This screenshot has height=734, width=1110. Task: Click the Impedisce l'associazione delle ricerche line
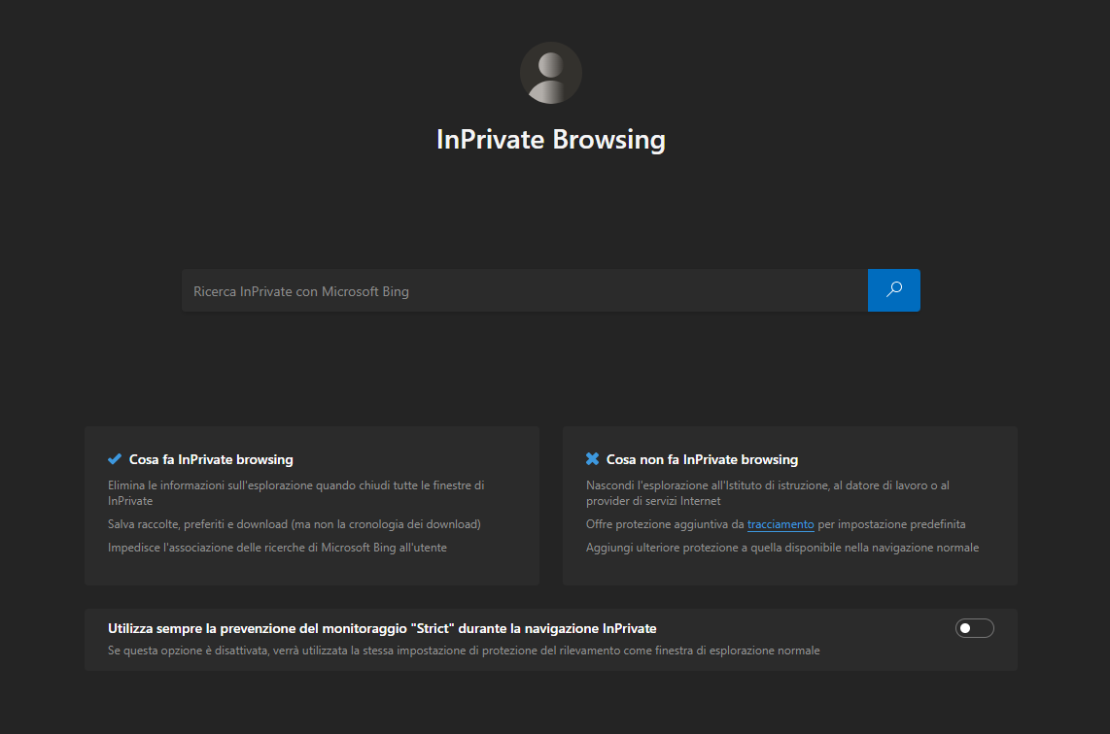[277, 548]
